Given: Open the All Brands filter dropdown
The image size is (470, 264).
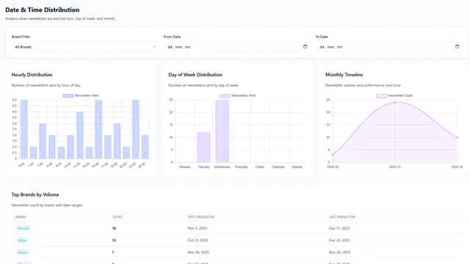Looking at the screenshot, I should [85, 47].
